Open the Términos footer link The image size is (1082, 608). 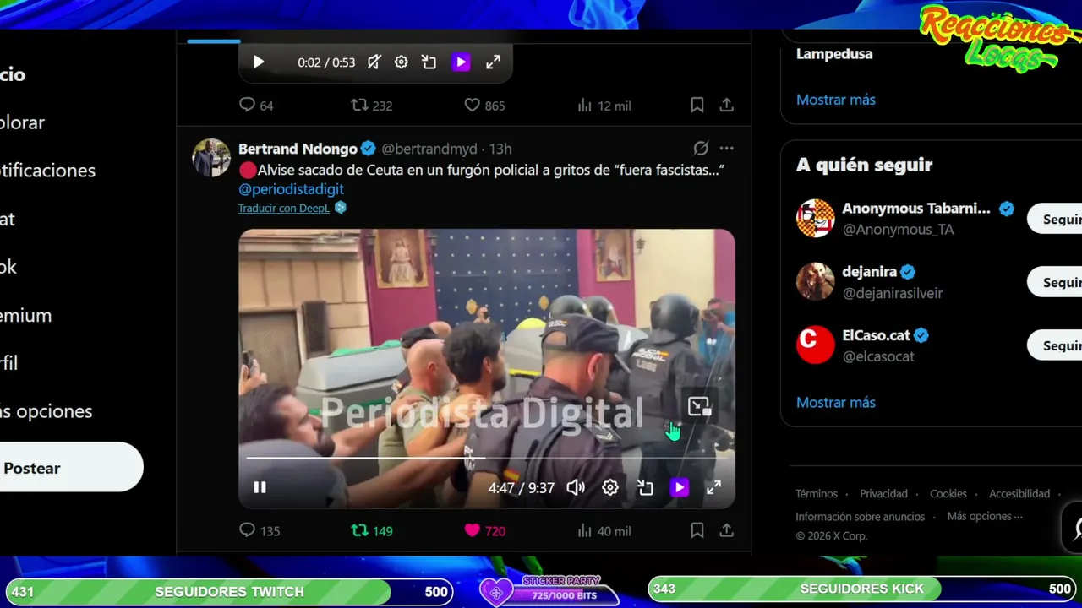pyautogui.click(x=817, y=494)
